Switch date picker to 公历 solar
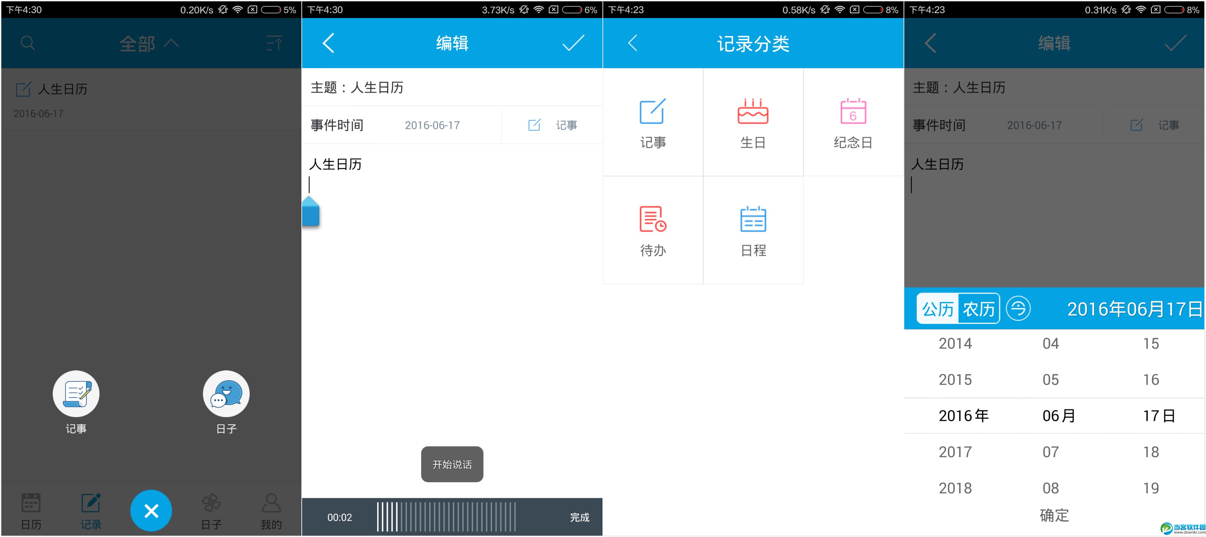Screen dimensions: 1206x537 pyautogui.click(x=938, y=309)
